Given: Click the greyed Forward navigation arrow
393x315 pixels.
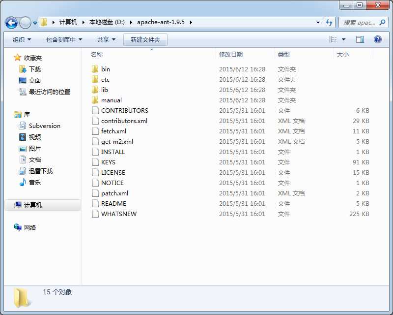Looking at the screenshot, I should click(x=25, y=23).
